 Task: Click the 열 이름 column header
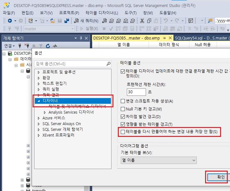coord(124,45)
